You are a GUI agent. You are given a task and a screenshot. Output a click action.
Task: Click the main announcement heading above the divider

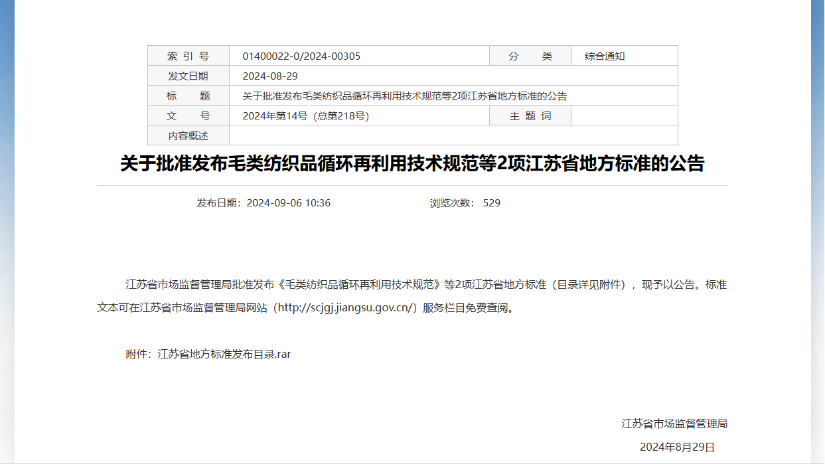[412, 164]
